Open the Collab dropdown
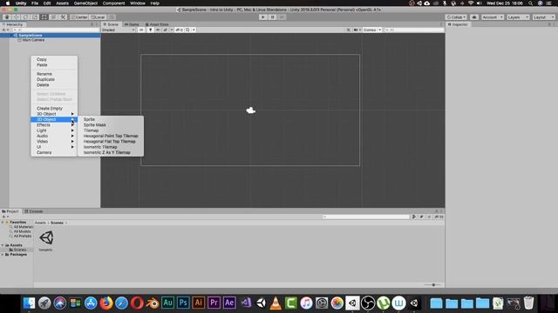 point(456,17)
